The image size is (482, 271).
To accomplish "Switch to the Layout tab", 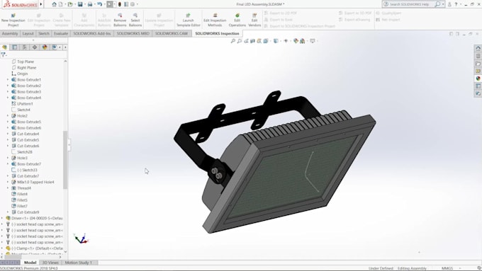I will tap(28, 33).
